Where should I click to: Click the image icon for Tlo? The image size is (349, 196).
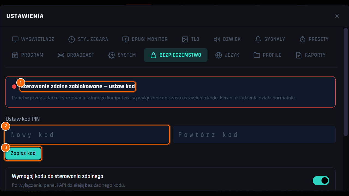pos(185,39)
